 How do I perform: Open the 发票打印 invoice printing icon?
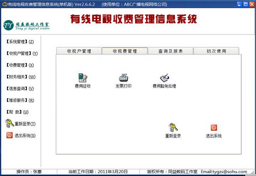point(124,78)
